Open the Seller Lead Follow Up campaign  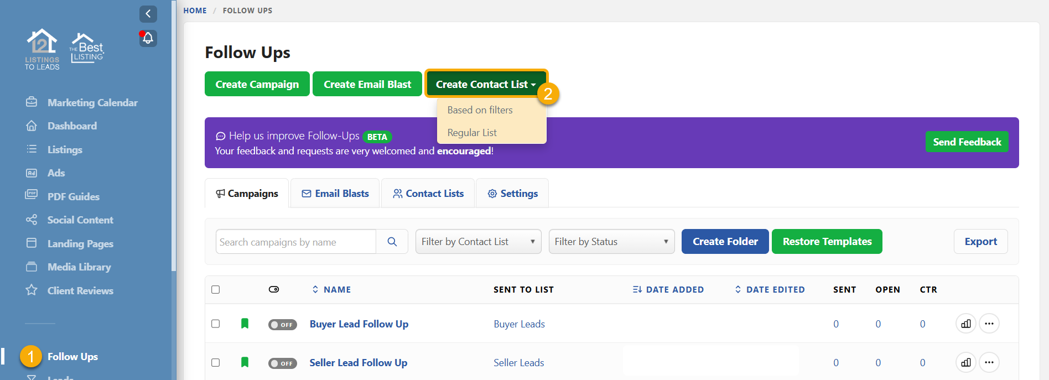tap(359, 363)
